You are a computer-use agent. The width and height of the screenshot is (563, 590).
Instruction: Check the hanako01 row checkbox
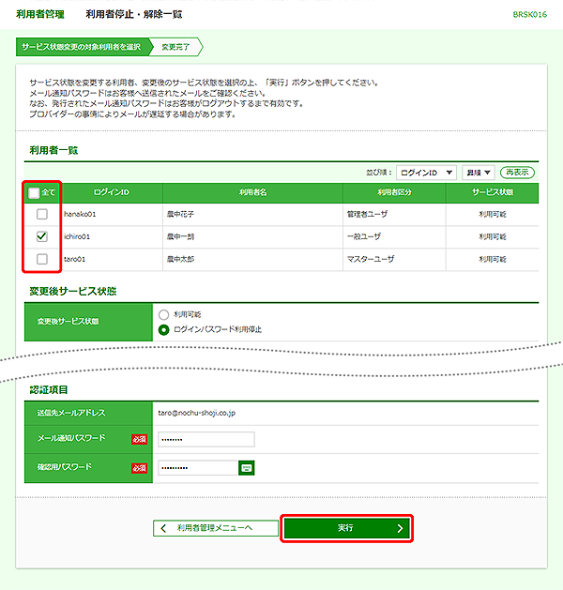click(42, 214)
